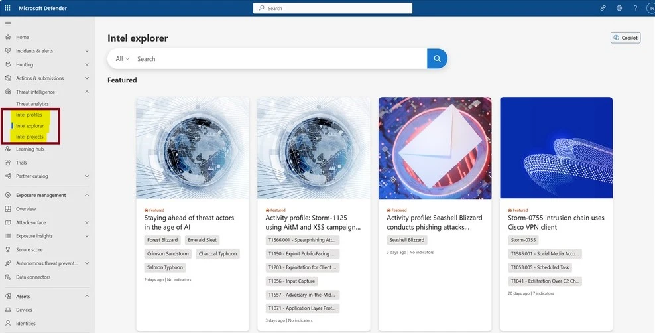Click the Crimson Sandstorm tag
Image resolution: width=655 pixels, height=333 pixels.
click(x=168, y=253)
